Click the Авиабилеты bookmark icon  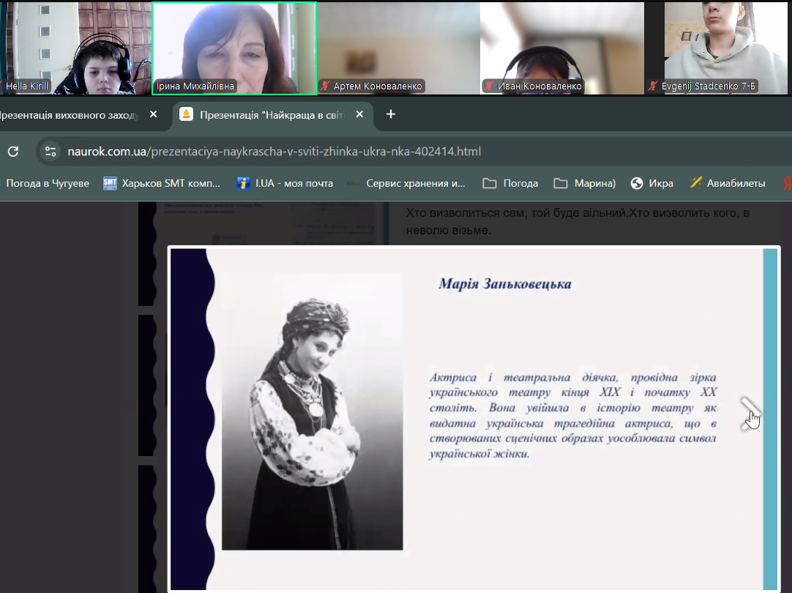(x=696, y=183)
